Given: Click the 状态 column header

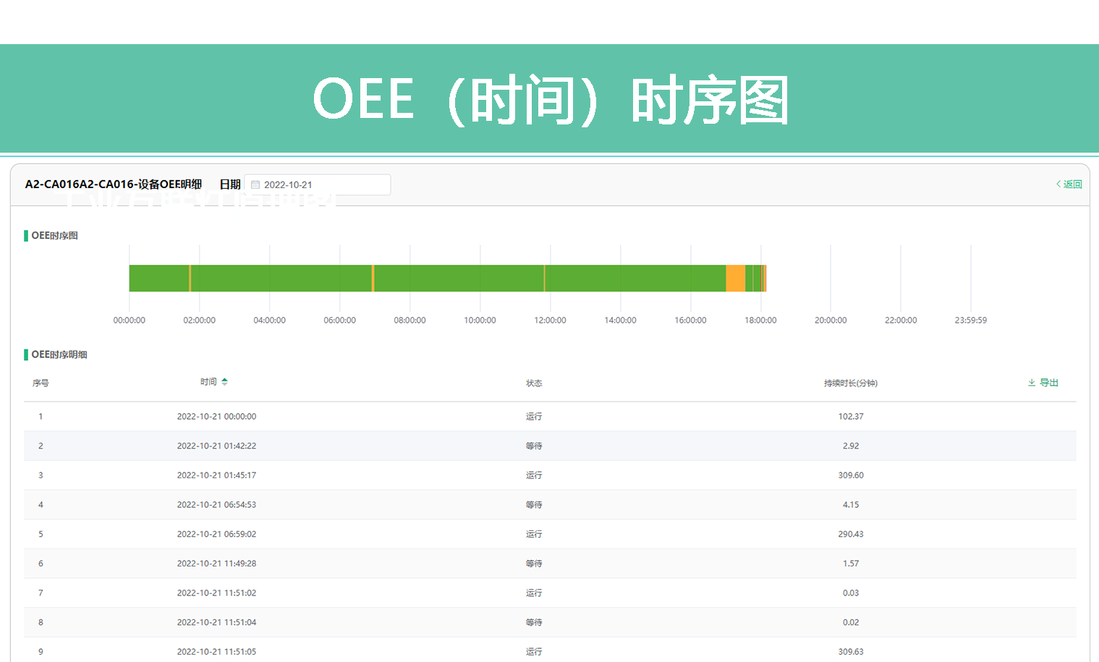Looking at the screenshot, I should 534,382.
